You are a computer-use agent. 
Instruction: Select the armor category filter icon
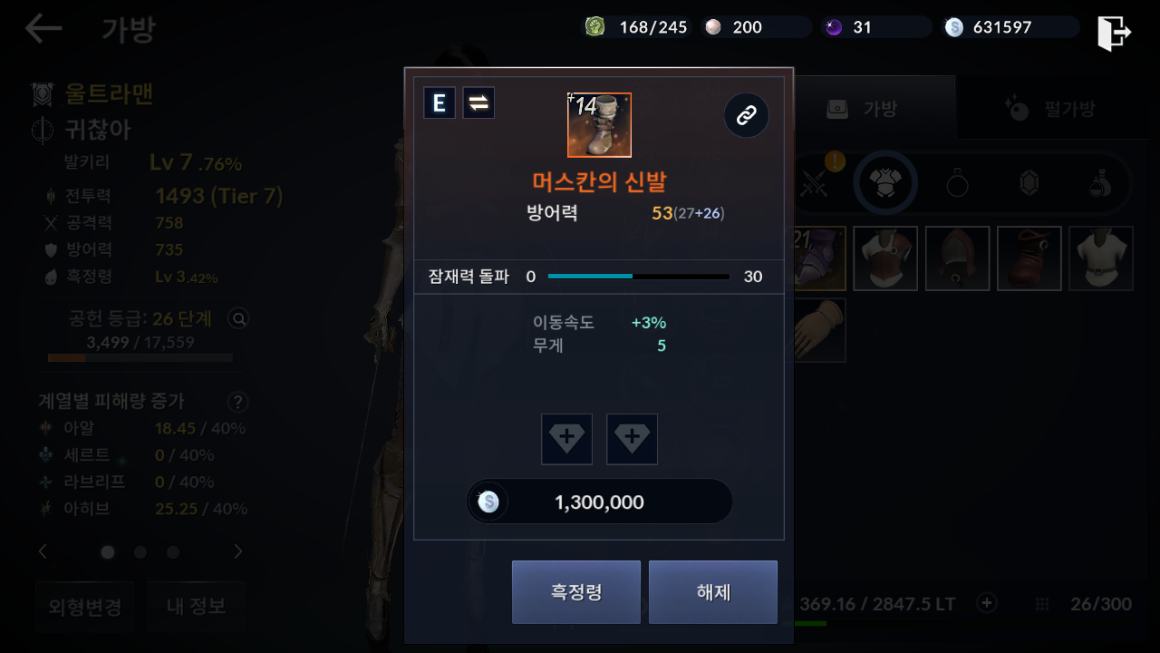click(x=885, y=184)
